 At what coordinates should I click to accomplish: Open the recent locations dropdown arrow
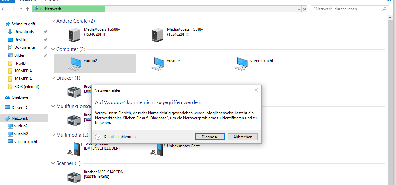point(20,9)
